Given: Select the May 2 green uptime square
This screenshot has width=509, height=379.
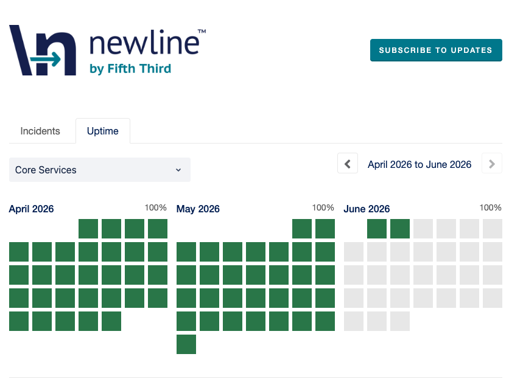Looking at the screenshot, I should point(325,229).
